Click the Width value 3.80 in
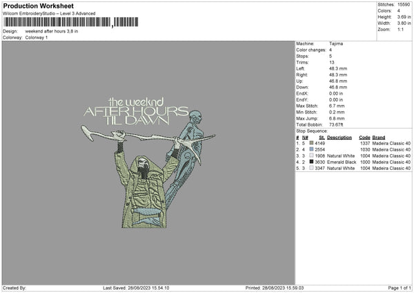 404,23
